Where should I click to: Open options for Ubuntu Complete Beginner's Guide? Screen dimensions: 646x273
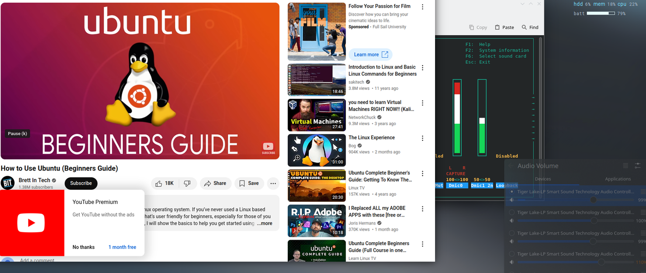pyautogui.click(x=423, y=174)
